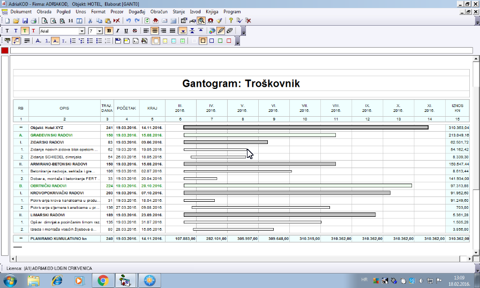Click the 1:1 zoom icon
This screenshot has width=480, height=288.
point(71,21)
